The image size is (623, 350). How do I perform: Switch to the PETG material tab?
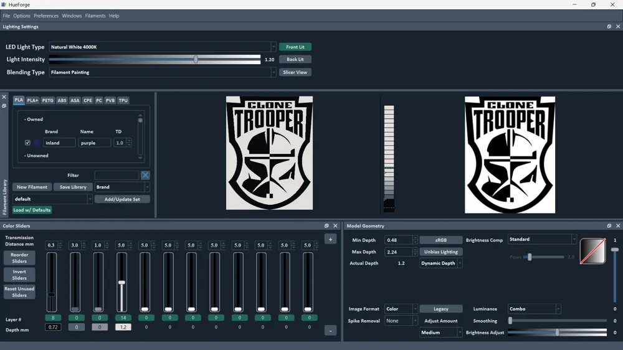coord(48,100)
